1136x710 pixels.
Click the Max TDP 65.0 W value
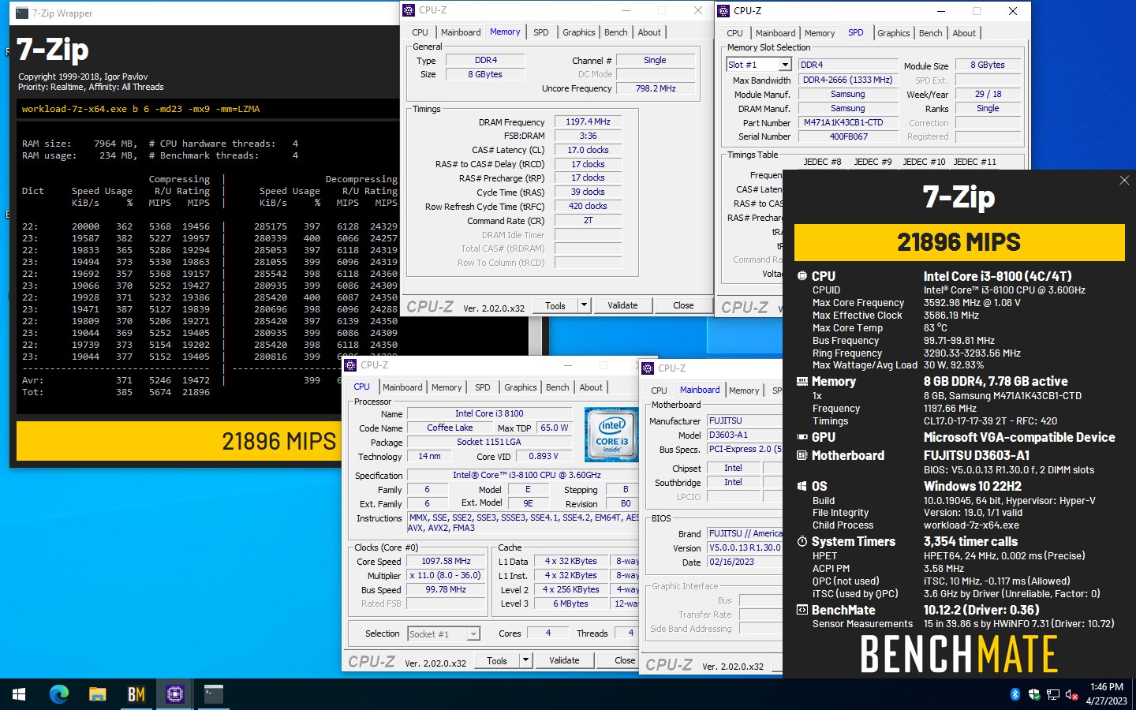554,428
